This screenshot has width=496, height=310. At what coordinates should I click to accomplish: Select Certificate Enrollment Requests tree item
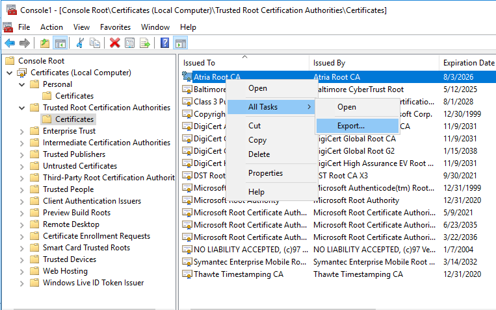click(x=96, y=236)
